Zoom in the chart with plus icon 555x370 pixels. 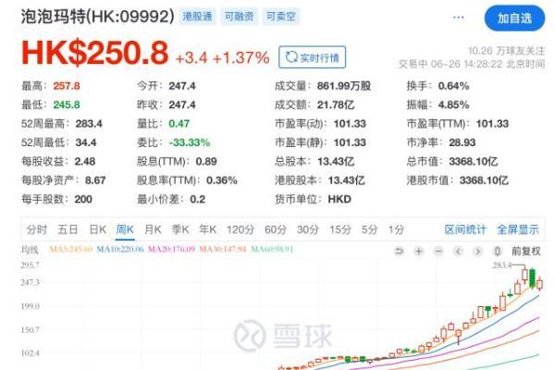[419, 251]
